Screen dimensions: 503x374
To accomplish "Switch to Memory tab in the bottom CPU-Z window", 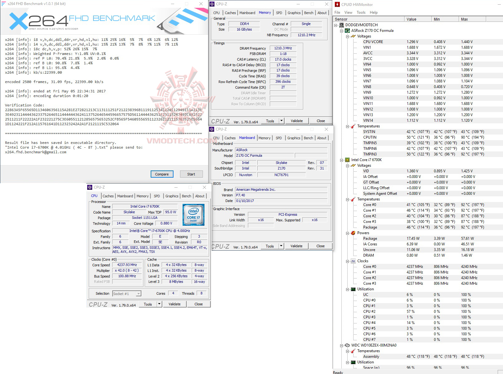I will 143,196.
